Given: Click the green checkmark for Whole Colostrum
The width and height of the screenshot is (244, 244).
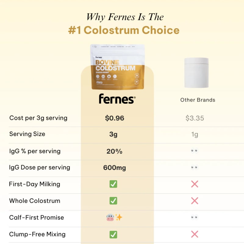Looking at the screenshot, I should pyautogui.click(x=113, y=201).
